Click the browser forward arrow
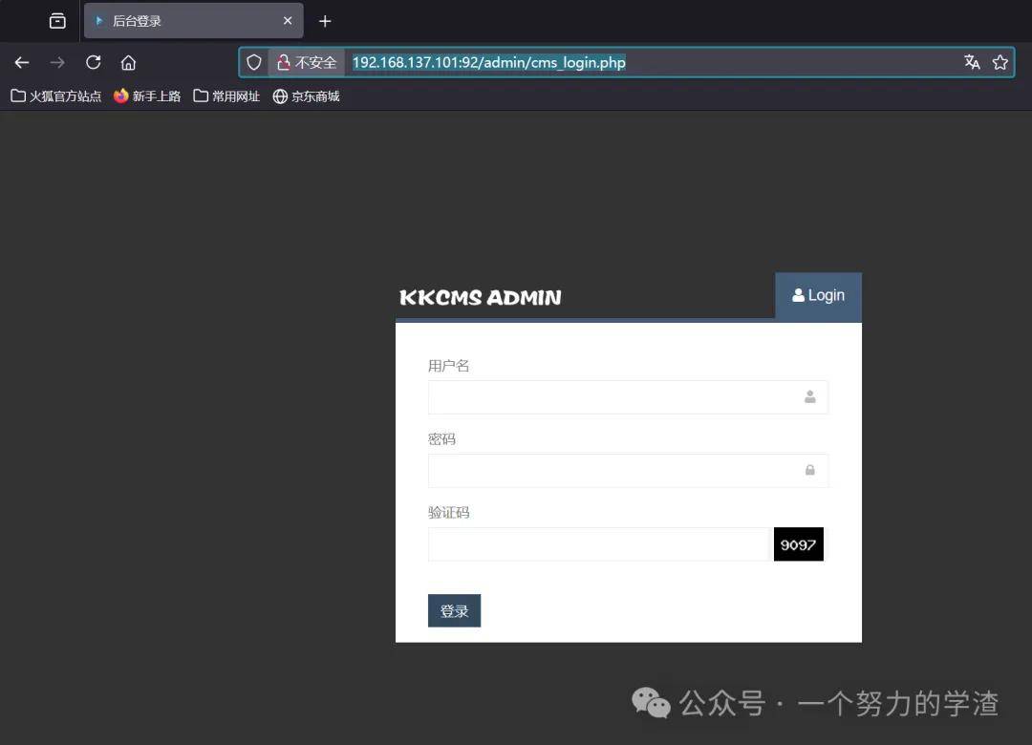Image resolution: width=1032 pixels, height=745 pixels. pos(57,62)
